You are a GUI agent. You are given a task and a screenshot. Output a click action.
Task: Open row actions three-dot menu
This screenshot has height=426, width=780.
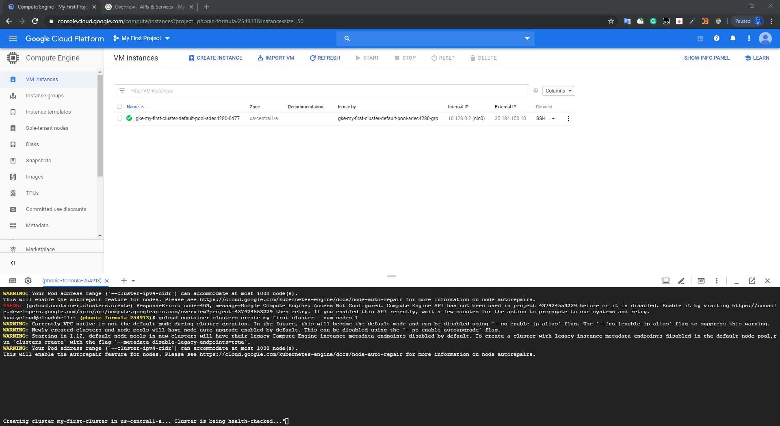[x=568, y=118]
